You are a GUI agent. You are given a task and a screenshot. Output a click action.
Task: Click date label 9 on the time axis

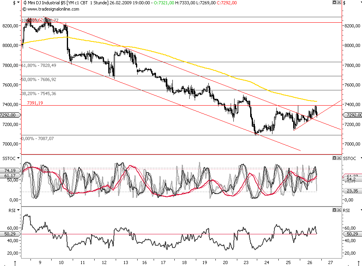(x=40, y=262)
